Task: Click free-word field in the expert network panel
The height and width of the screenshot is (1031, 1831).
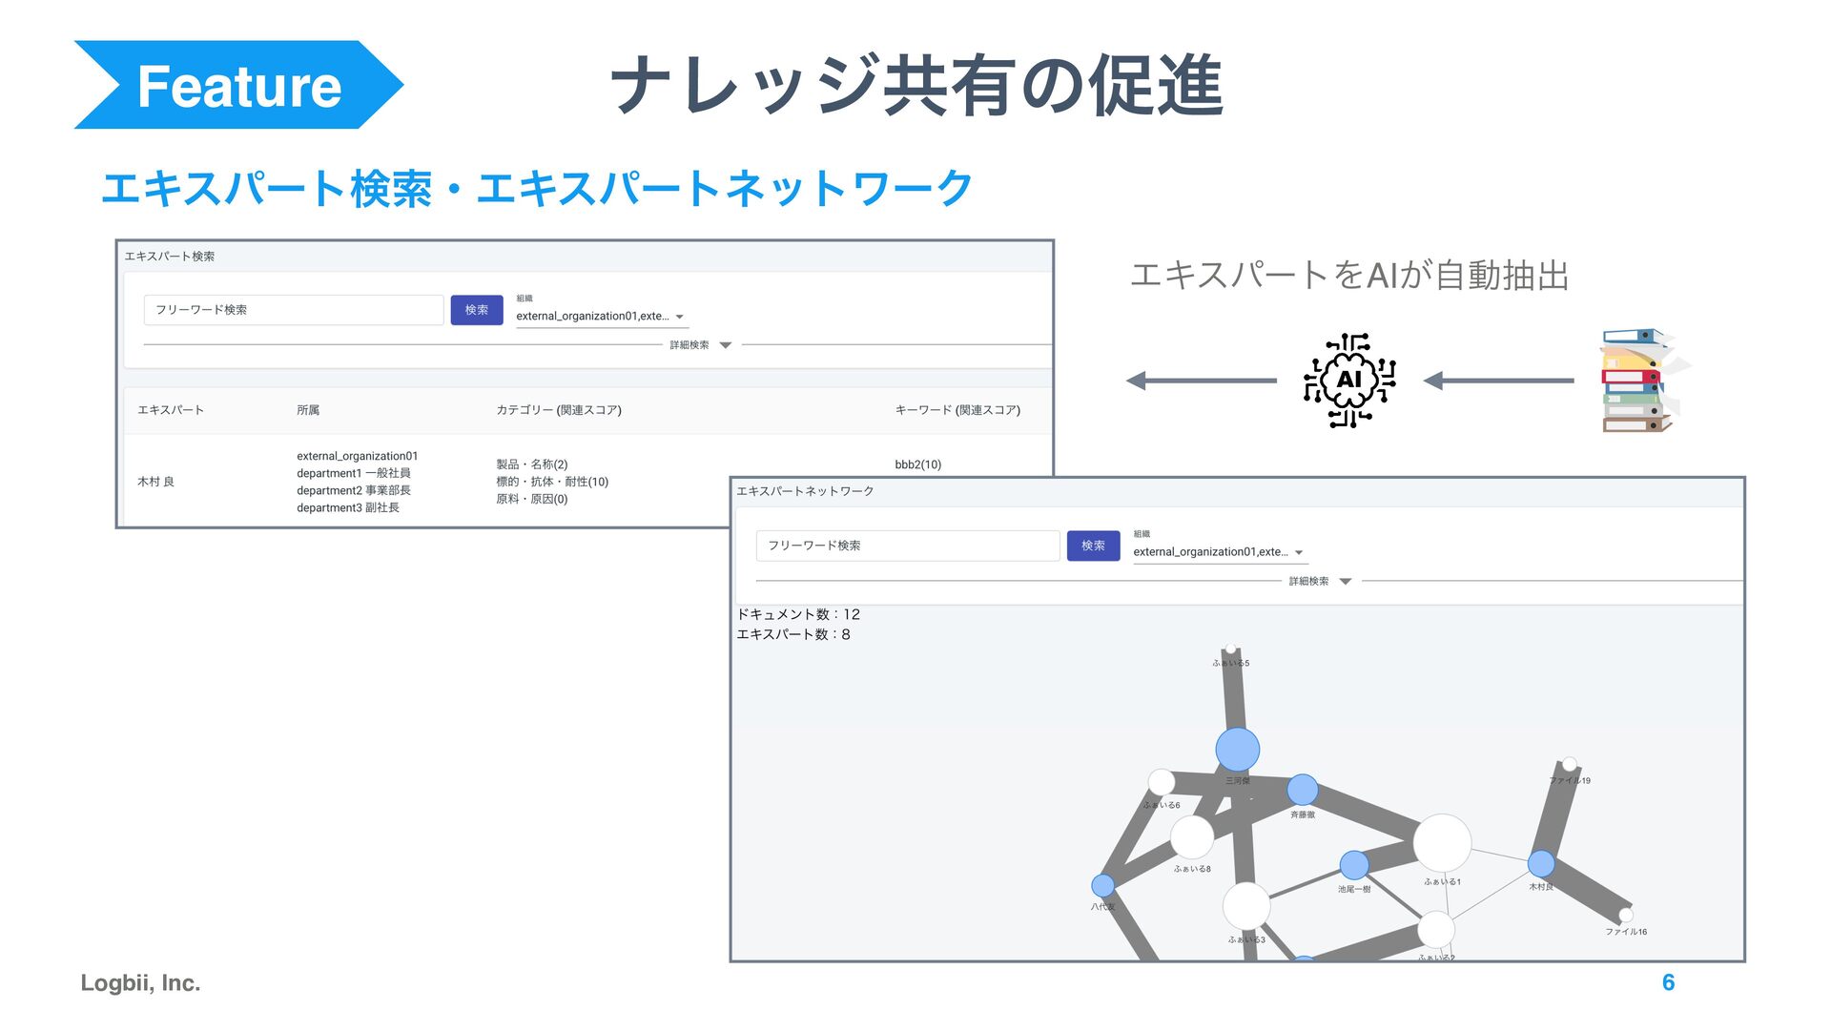Action: point(907,546)
